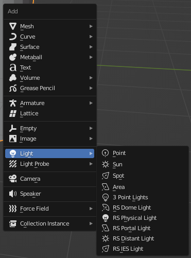Click the Mesh triangle icon
Image resolution: width=191 pixels, height=258 pixels.
point(13,26)
